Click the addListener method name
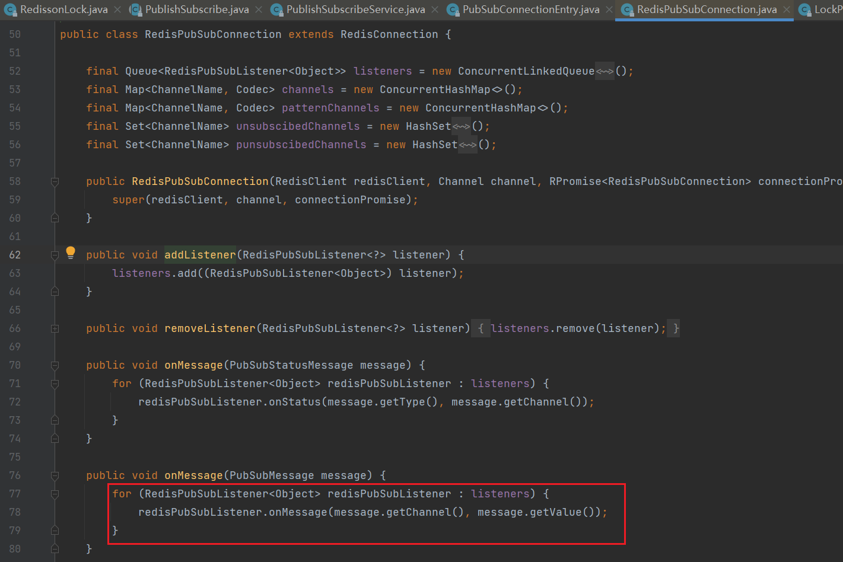The height and width of the screenshot is (562, 843). pyautogui.click(x=200, y=255)
